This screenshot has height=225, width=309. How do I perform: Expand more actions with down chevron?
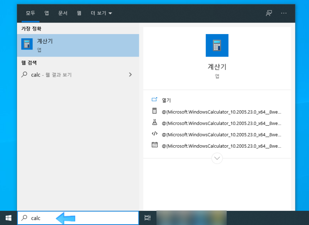[x=217, y=158]
